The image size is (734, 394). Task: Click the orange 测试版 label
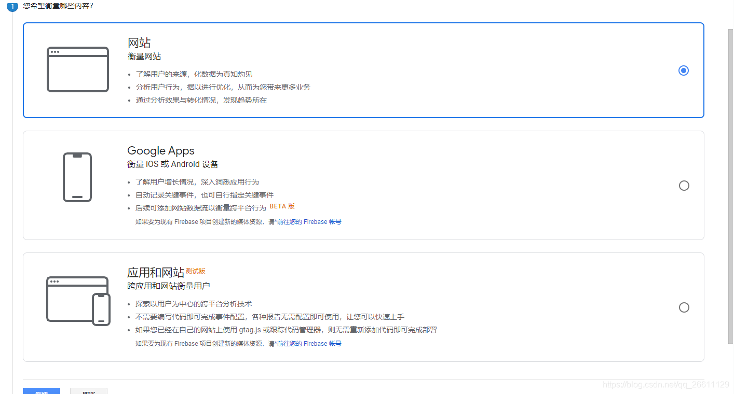point(196,271)
